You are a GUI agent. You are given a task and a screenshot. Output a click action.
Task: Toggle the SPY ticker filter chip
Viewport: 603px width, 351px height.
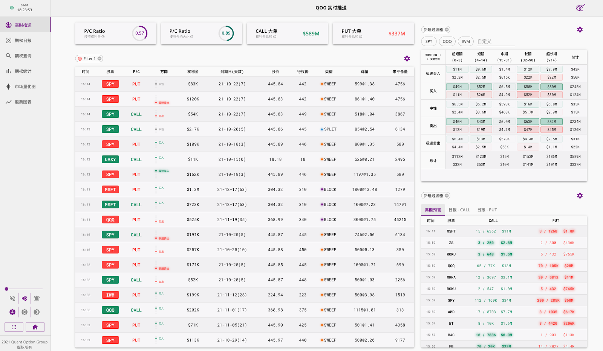click(x=429, y=41)
